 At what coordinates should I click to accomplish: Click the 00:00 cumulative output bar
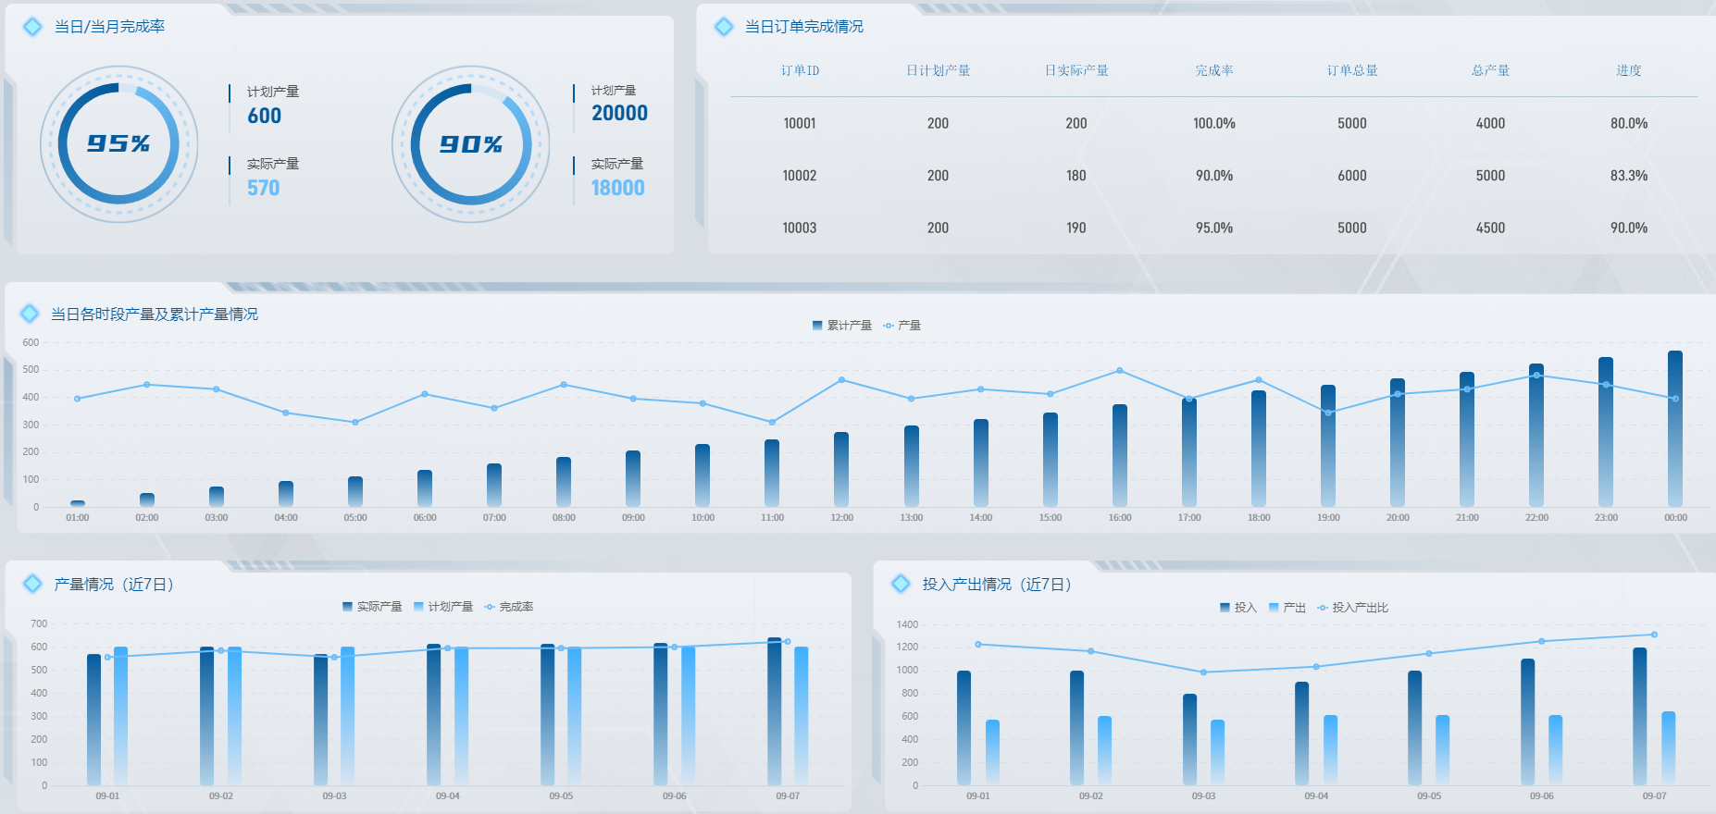pos(1675,428)
